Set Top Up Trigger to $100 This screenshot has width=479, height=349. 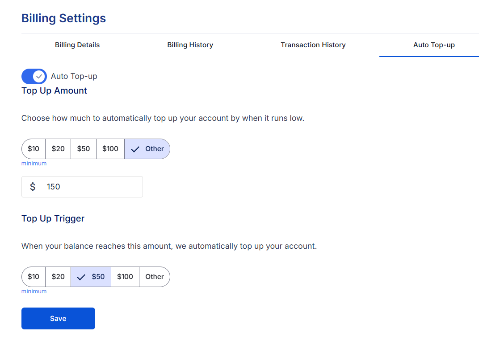[x=125, y=277]
